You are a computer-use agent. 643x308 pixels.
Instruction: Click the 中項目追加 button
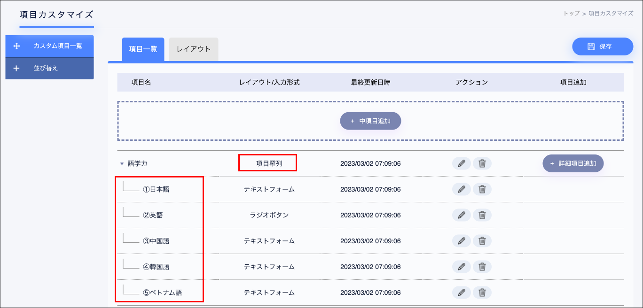tap(370, 121)
